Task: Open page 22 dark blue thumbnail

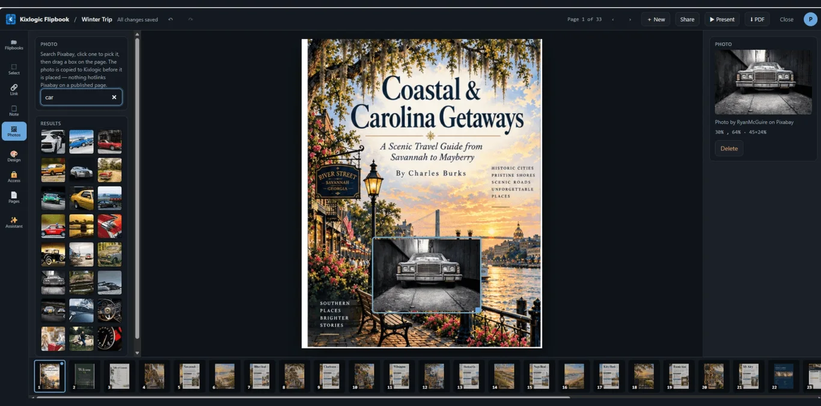Action: [783, 377]
